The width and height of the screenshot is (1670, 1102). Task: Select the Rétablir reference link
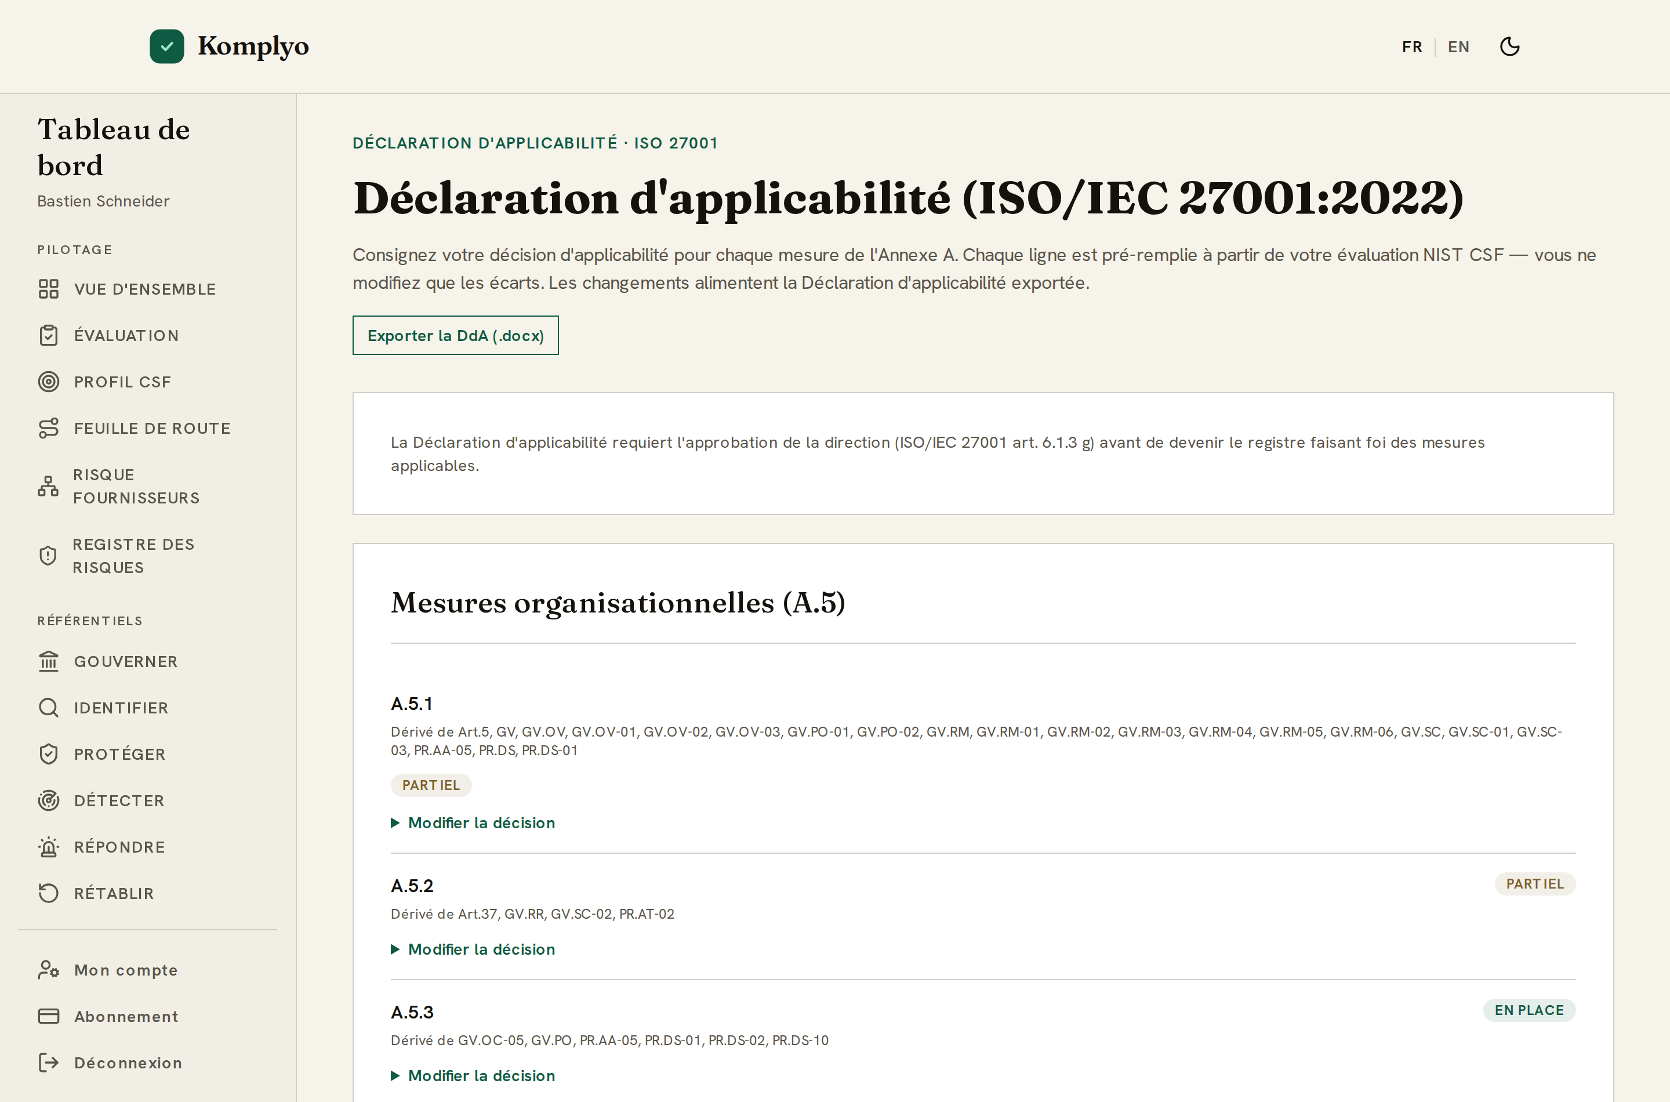pos(114,893)
